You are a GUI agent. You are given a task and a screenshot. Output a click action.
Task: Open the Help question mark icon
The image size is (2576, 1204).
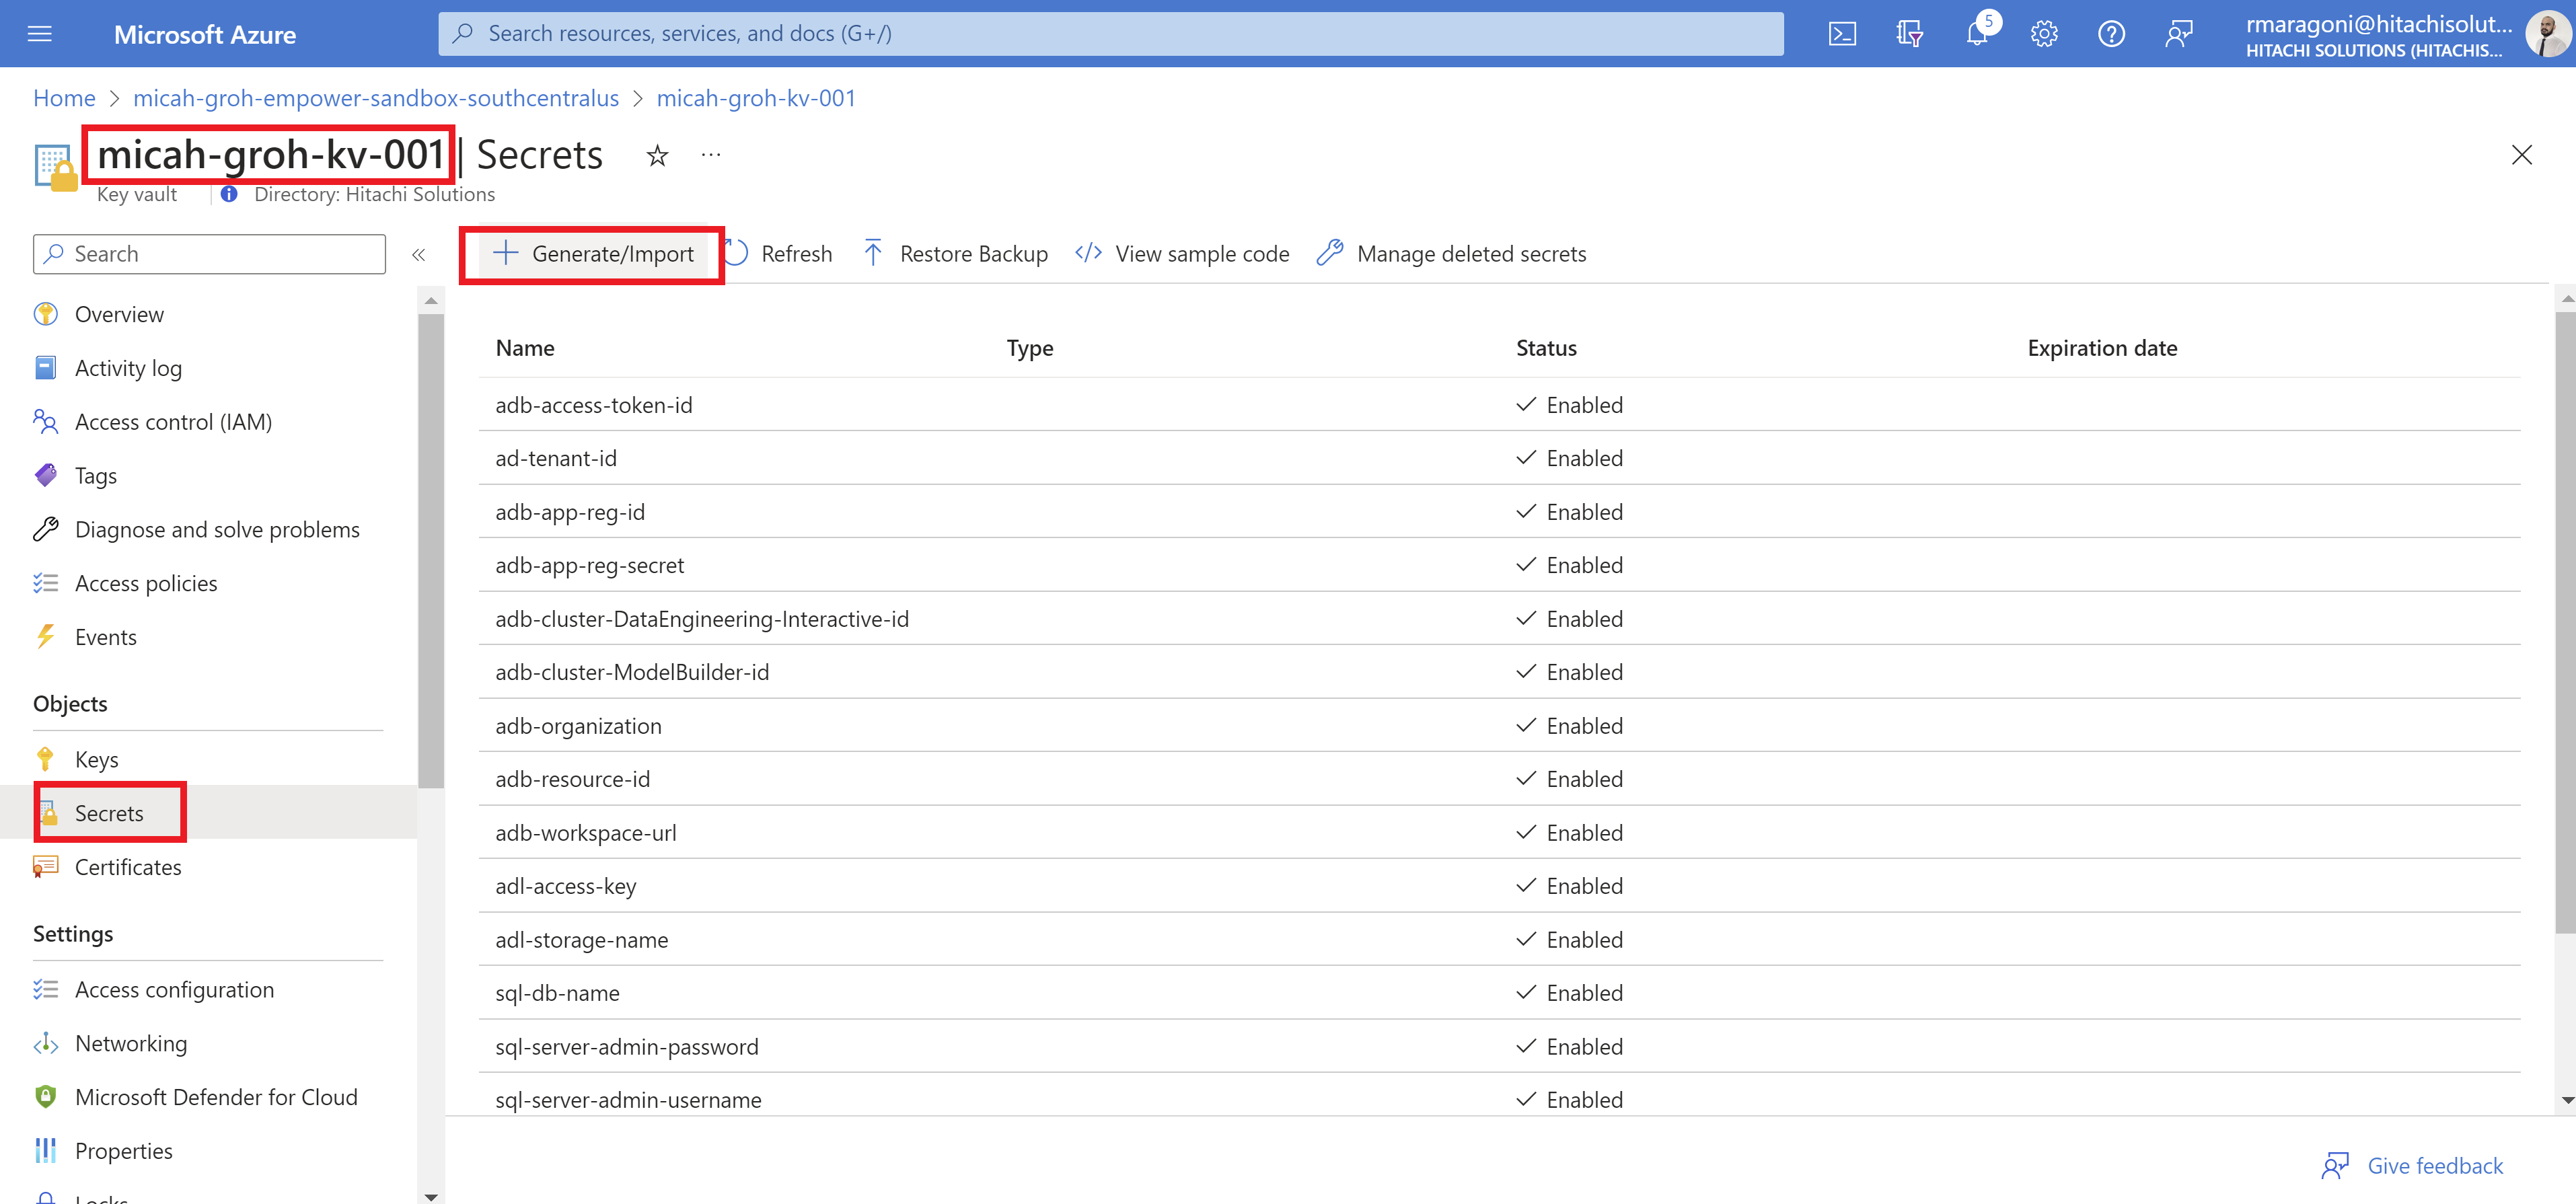point(2111,34)
